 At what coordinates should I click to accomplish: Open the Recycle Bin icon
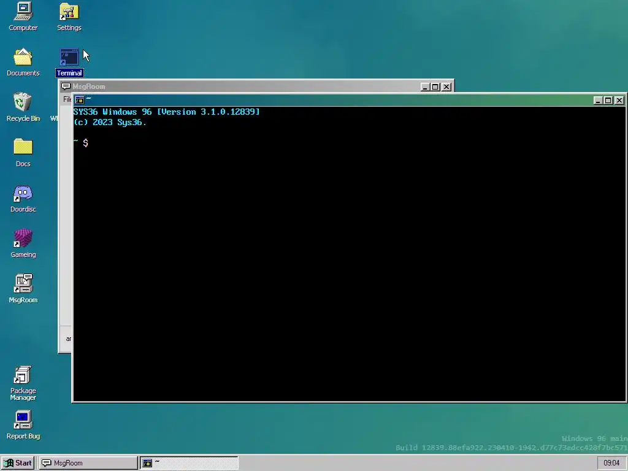pos(23,107)
